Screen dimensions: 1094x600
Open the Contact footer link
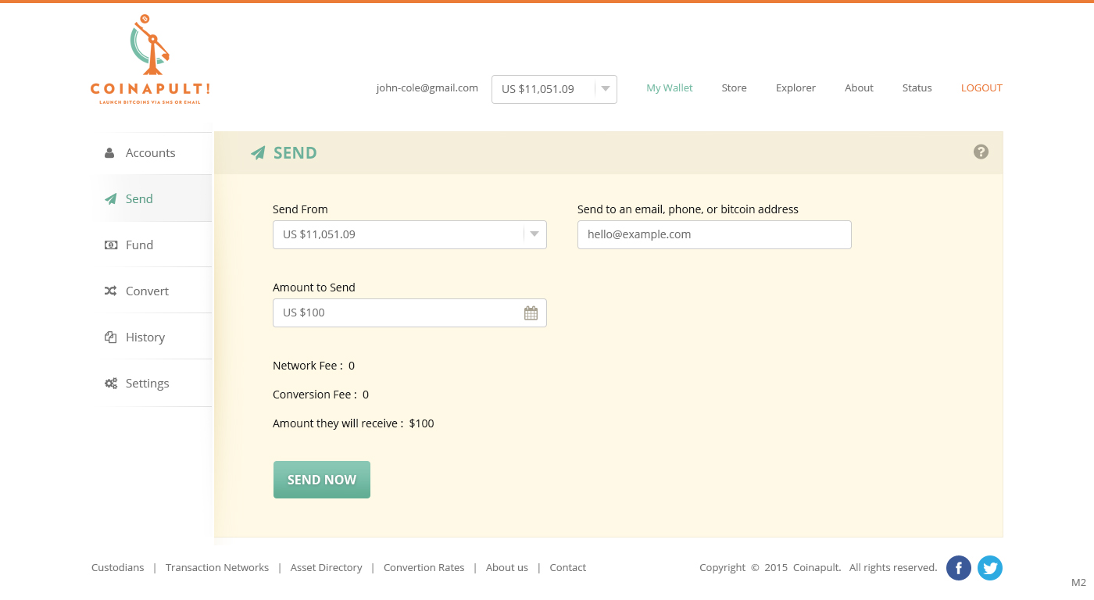(x=567, y=568)
